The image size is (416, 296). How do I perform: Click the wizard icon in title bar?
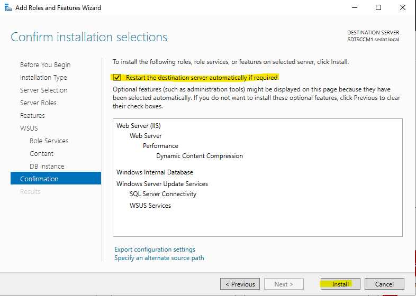(x=8, y=8)
